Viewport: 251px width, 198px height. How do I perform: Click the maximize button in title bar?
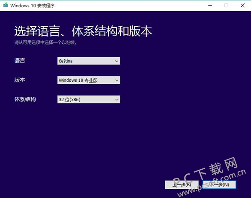[226, 5]
